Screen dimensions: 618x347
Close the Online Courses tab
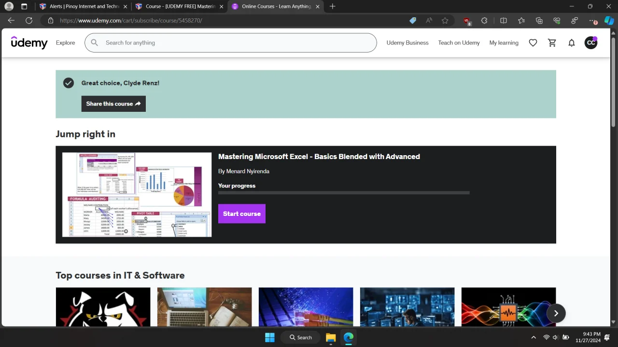pyautogui.click(x=318, y=6)
